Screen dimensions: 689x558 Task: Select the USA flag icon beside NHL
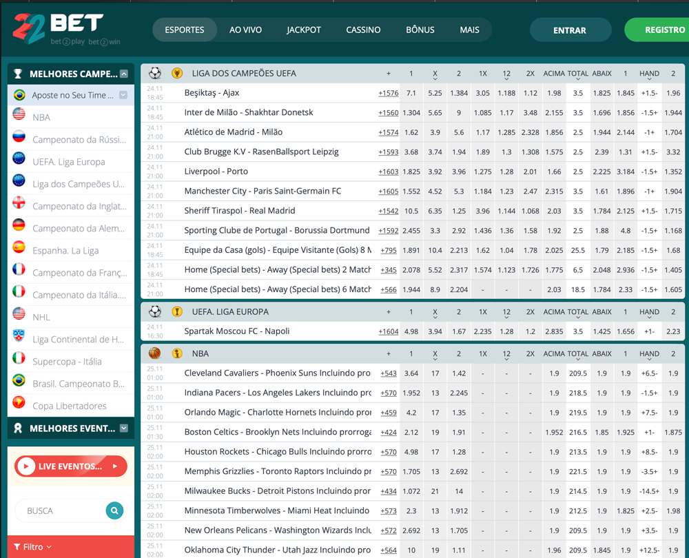(x=19, y=313)
